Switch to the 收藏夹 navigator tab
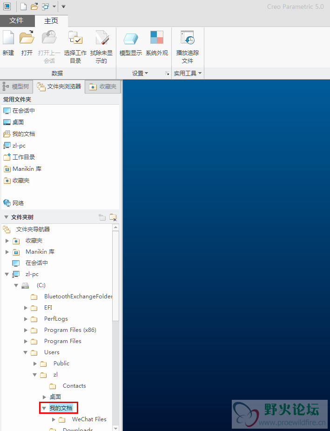 (103, 87)
